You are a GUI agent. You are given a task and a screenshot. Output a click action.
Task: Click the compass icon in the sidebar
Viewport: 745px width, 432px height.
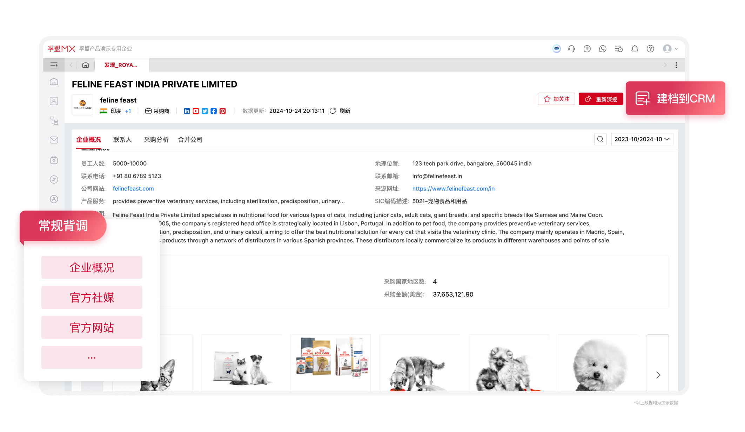(54, 179)
